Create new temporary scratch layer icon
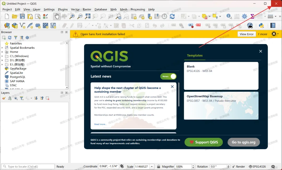 pos(38,26)
